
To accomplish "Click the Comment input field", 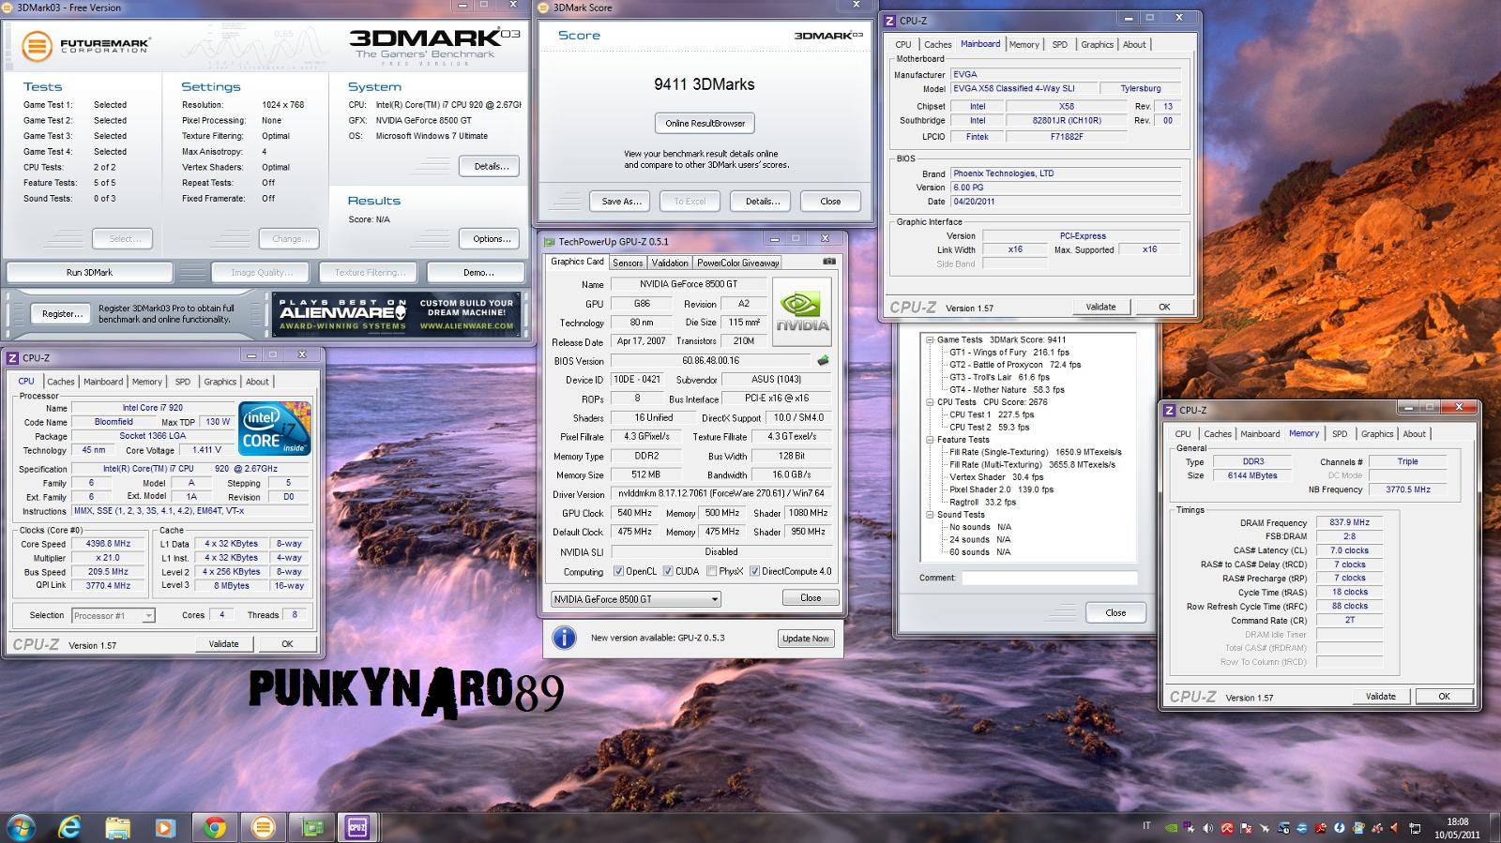I will 1049,578.
